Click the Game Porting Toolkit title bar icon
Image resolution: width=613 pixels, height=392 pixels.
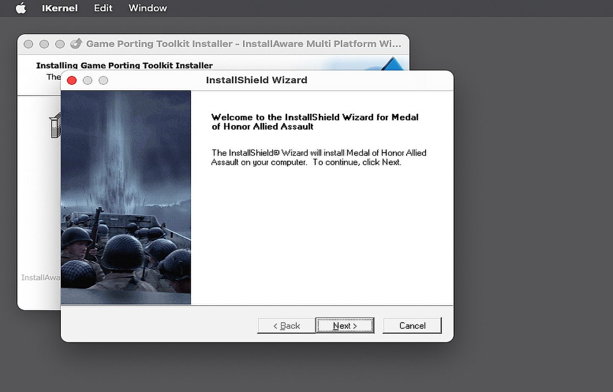(76, 44)
